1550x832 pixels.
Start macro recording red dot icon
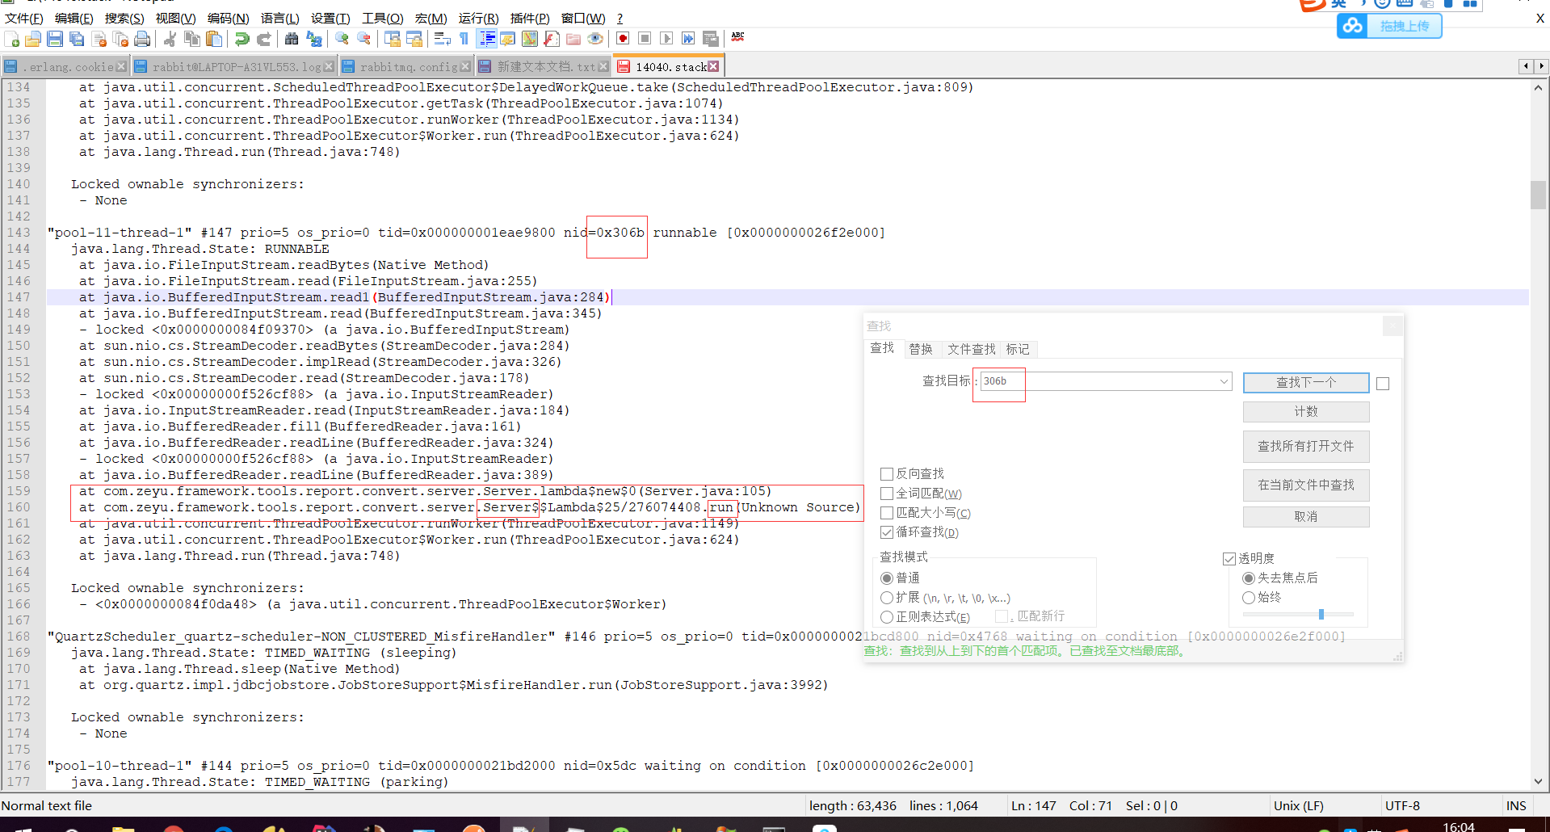pos(623,39)
